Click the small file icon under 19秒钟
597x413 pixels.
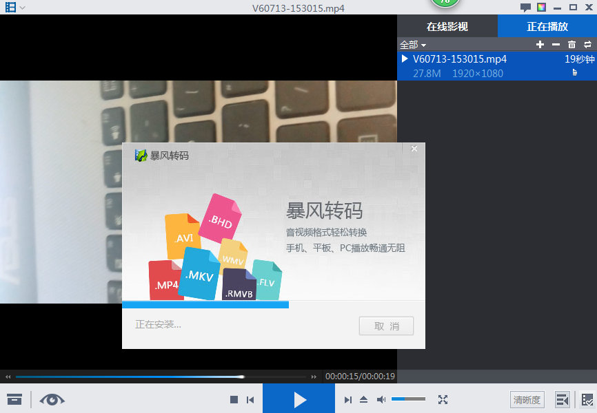(x=575, y=72)
